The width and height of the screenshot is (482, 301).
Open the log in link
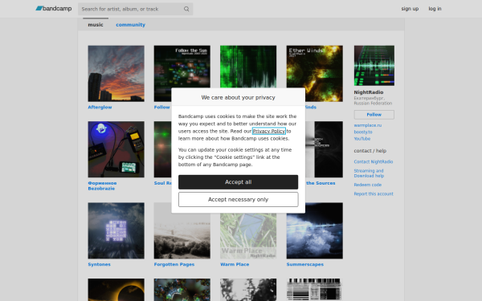click(x=435, y=9)
